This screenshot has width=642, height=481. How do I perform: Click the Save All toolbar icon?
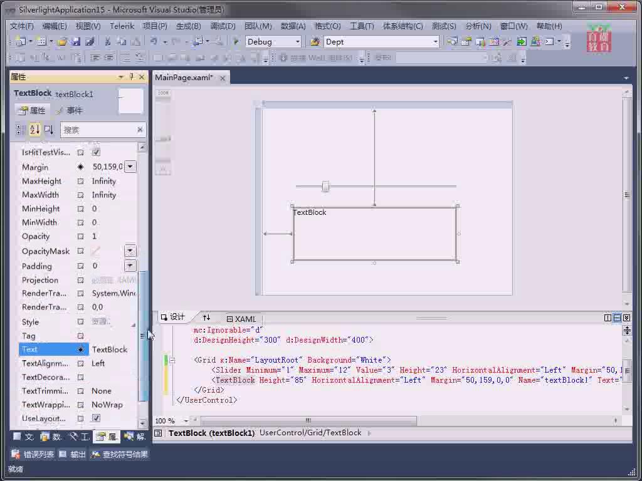pos(90,41)
